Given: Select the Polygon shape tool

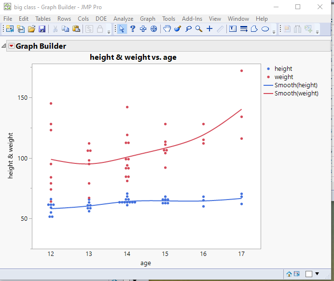Looking at the screenshot, I should pos(254,29).
